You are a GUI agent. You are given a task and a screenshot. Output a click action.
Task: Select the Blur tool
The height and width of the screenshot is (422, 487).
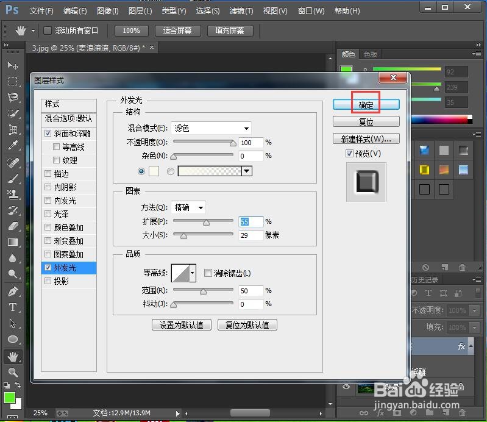click(13, 258)
